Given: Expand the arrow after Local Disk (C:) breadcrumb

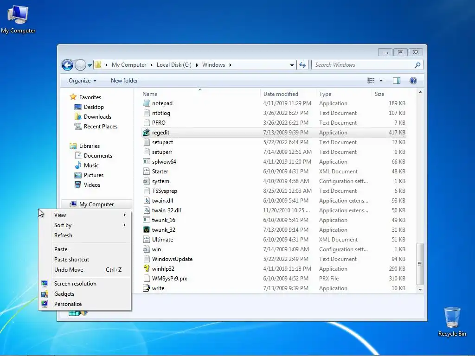Looking at the screenshot, I should pyautogui.click(x=197, y=65).
